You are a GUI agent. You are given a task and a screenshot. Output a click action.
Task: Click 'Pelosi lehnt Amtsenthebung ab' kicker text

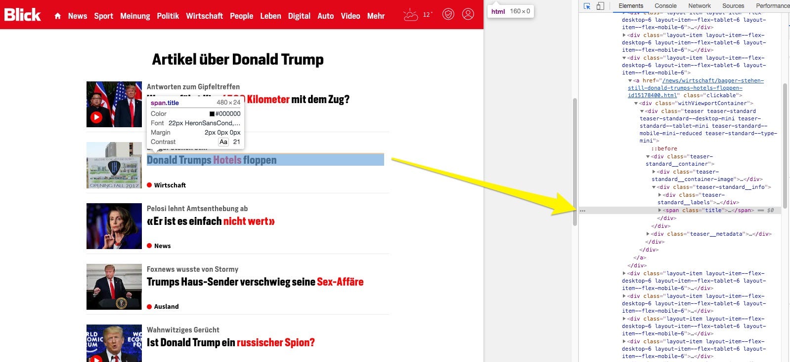pyautogui.click(x=197, y=209)
